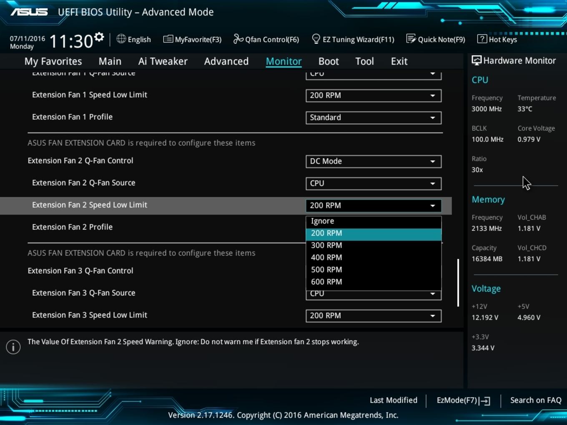Choose 400 RPM in the dropdown list
The width and height of the screenshot is (567, 425).
(x=374, y=257)
